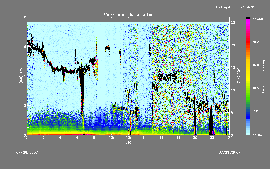Click the ">-25.0" colorbar maximum label

(258, 19)
